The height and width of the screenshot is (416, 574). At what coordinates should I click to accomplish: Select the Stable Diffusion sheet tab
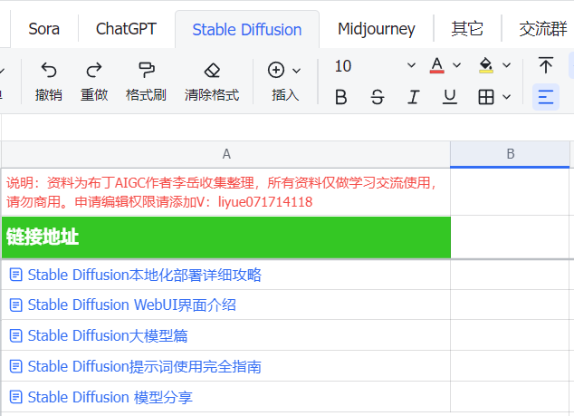point(247,30)
